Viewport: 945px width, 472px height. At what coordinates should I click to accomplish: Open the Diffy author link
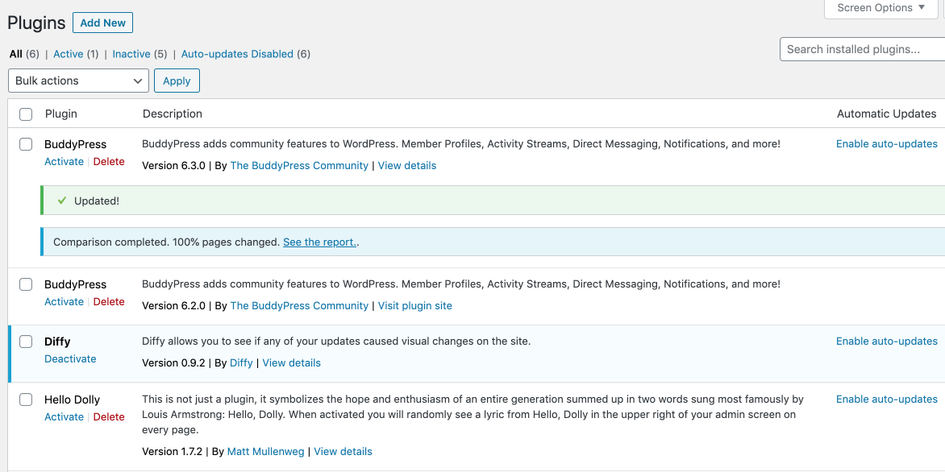(241, 363)
